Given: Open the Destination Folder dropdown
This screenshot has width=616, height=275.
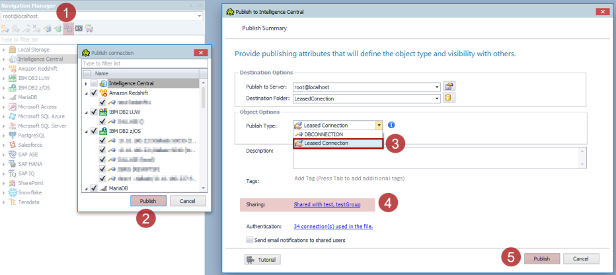Looking at the screenshot, I should pyautogui.click(x=437, y=98).
